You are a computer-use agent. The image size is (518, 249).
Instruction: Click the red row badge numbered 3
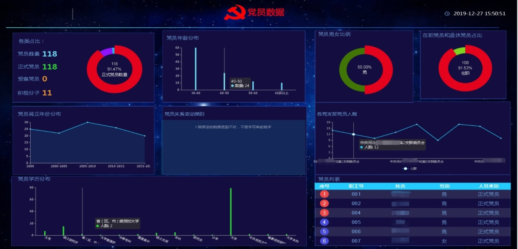click(324, 213)
